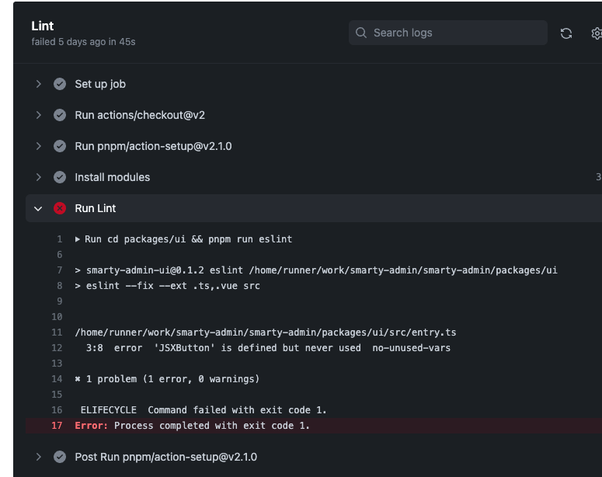The width and height of the screenshot is (602, 477).
Task: Click the magnifier icon in the Search logs box
Action: (x=361, y=33)
